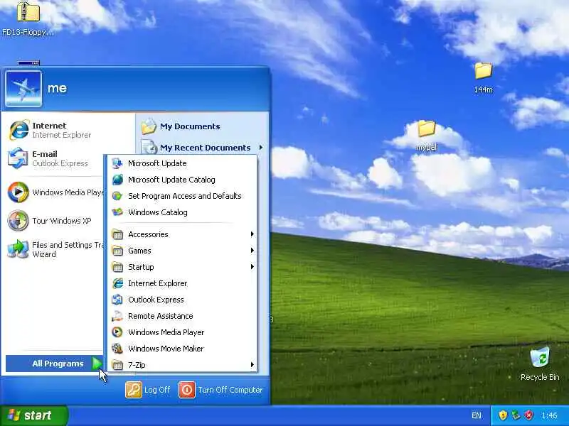Click the user name "me"
Image resolution: width=569 pixels, height=426 pixels.
[x=57, y=88]
